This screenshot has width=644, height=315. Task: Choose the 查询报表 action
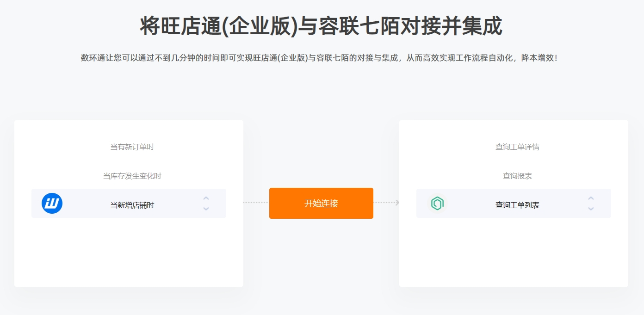pos(517,176)
